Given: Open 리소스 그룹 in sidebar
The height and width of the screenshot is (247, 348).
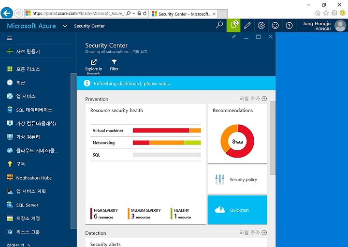Looking at the screenshot, I should [23, 232].
